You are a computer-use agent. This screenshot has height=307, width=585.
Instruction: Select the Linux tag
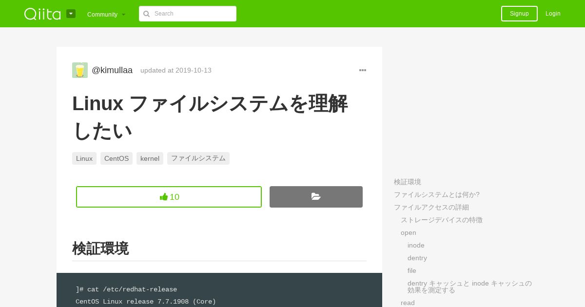(x=84, y=158)
